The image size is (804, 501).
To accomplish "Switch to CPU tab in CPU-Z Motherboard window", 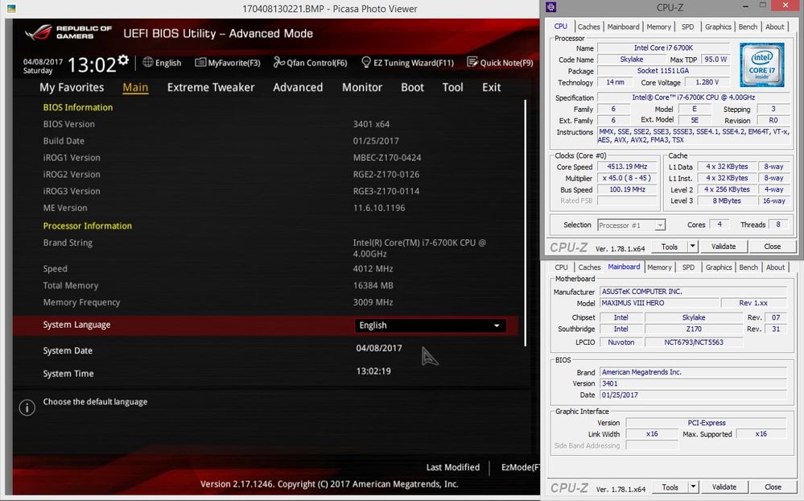I will pos(561,267).
